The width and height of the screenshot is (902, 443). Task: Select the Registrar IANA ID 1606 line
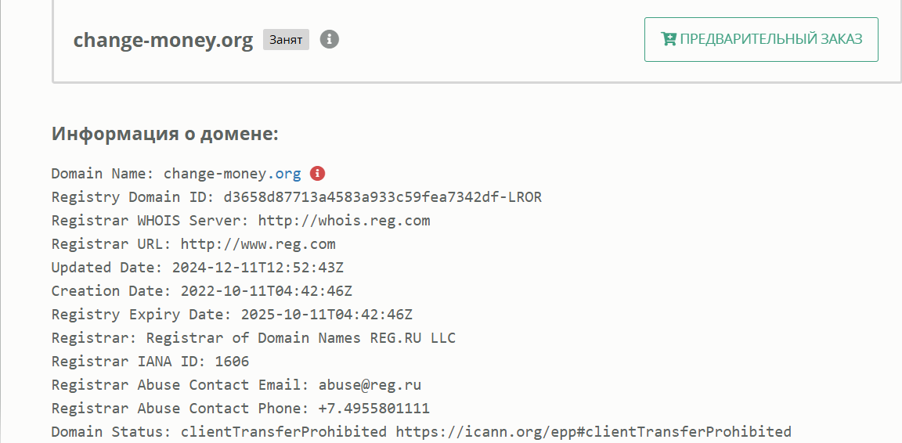click(150, 362)
